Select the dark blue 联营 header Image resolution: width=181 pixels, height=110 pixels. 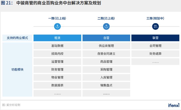click(155, 38)
